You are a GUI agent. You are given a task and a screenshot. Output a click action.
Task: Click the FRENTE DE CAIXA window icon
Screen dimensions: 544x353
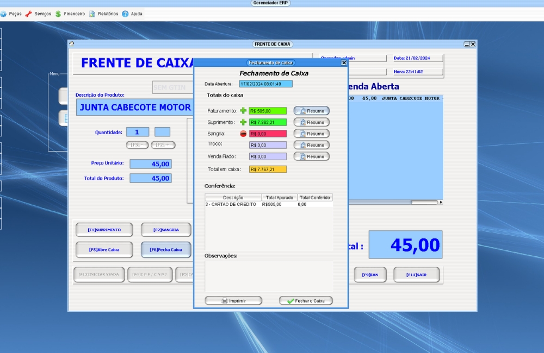[72, 43]
